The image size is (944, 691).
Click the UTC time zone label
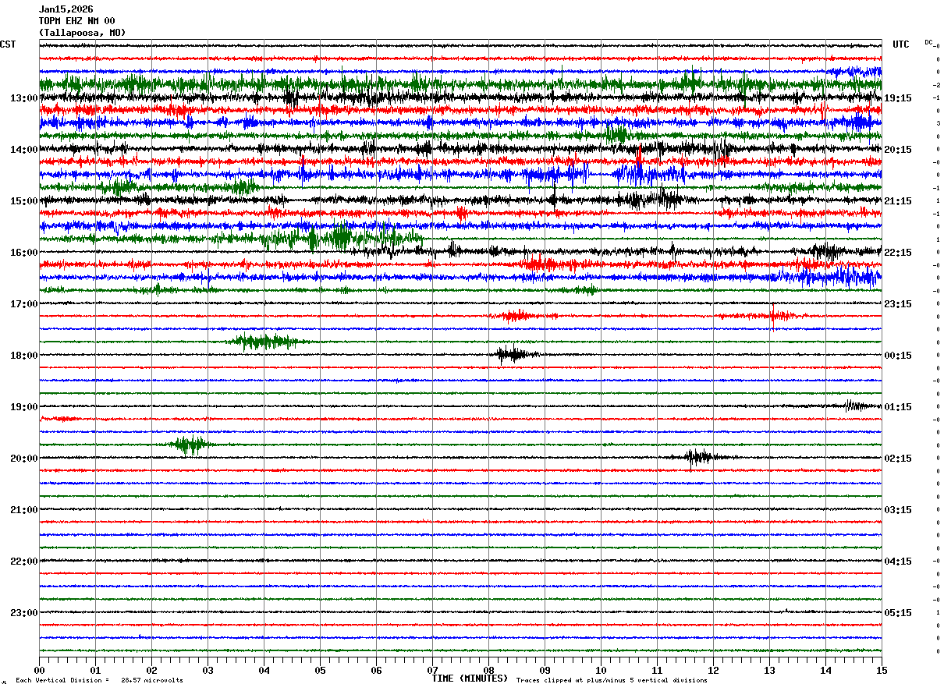tap(901, 44)
